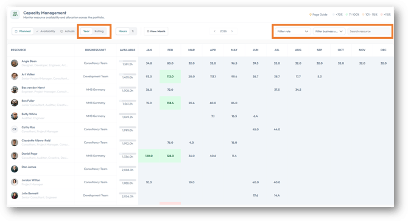
Task: Focus the Search resource field
Action: point(370,32)
